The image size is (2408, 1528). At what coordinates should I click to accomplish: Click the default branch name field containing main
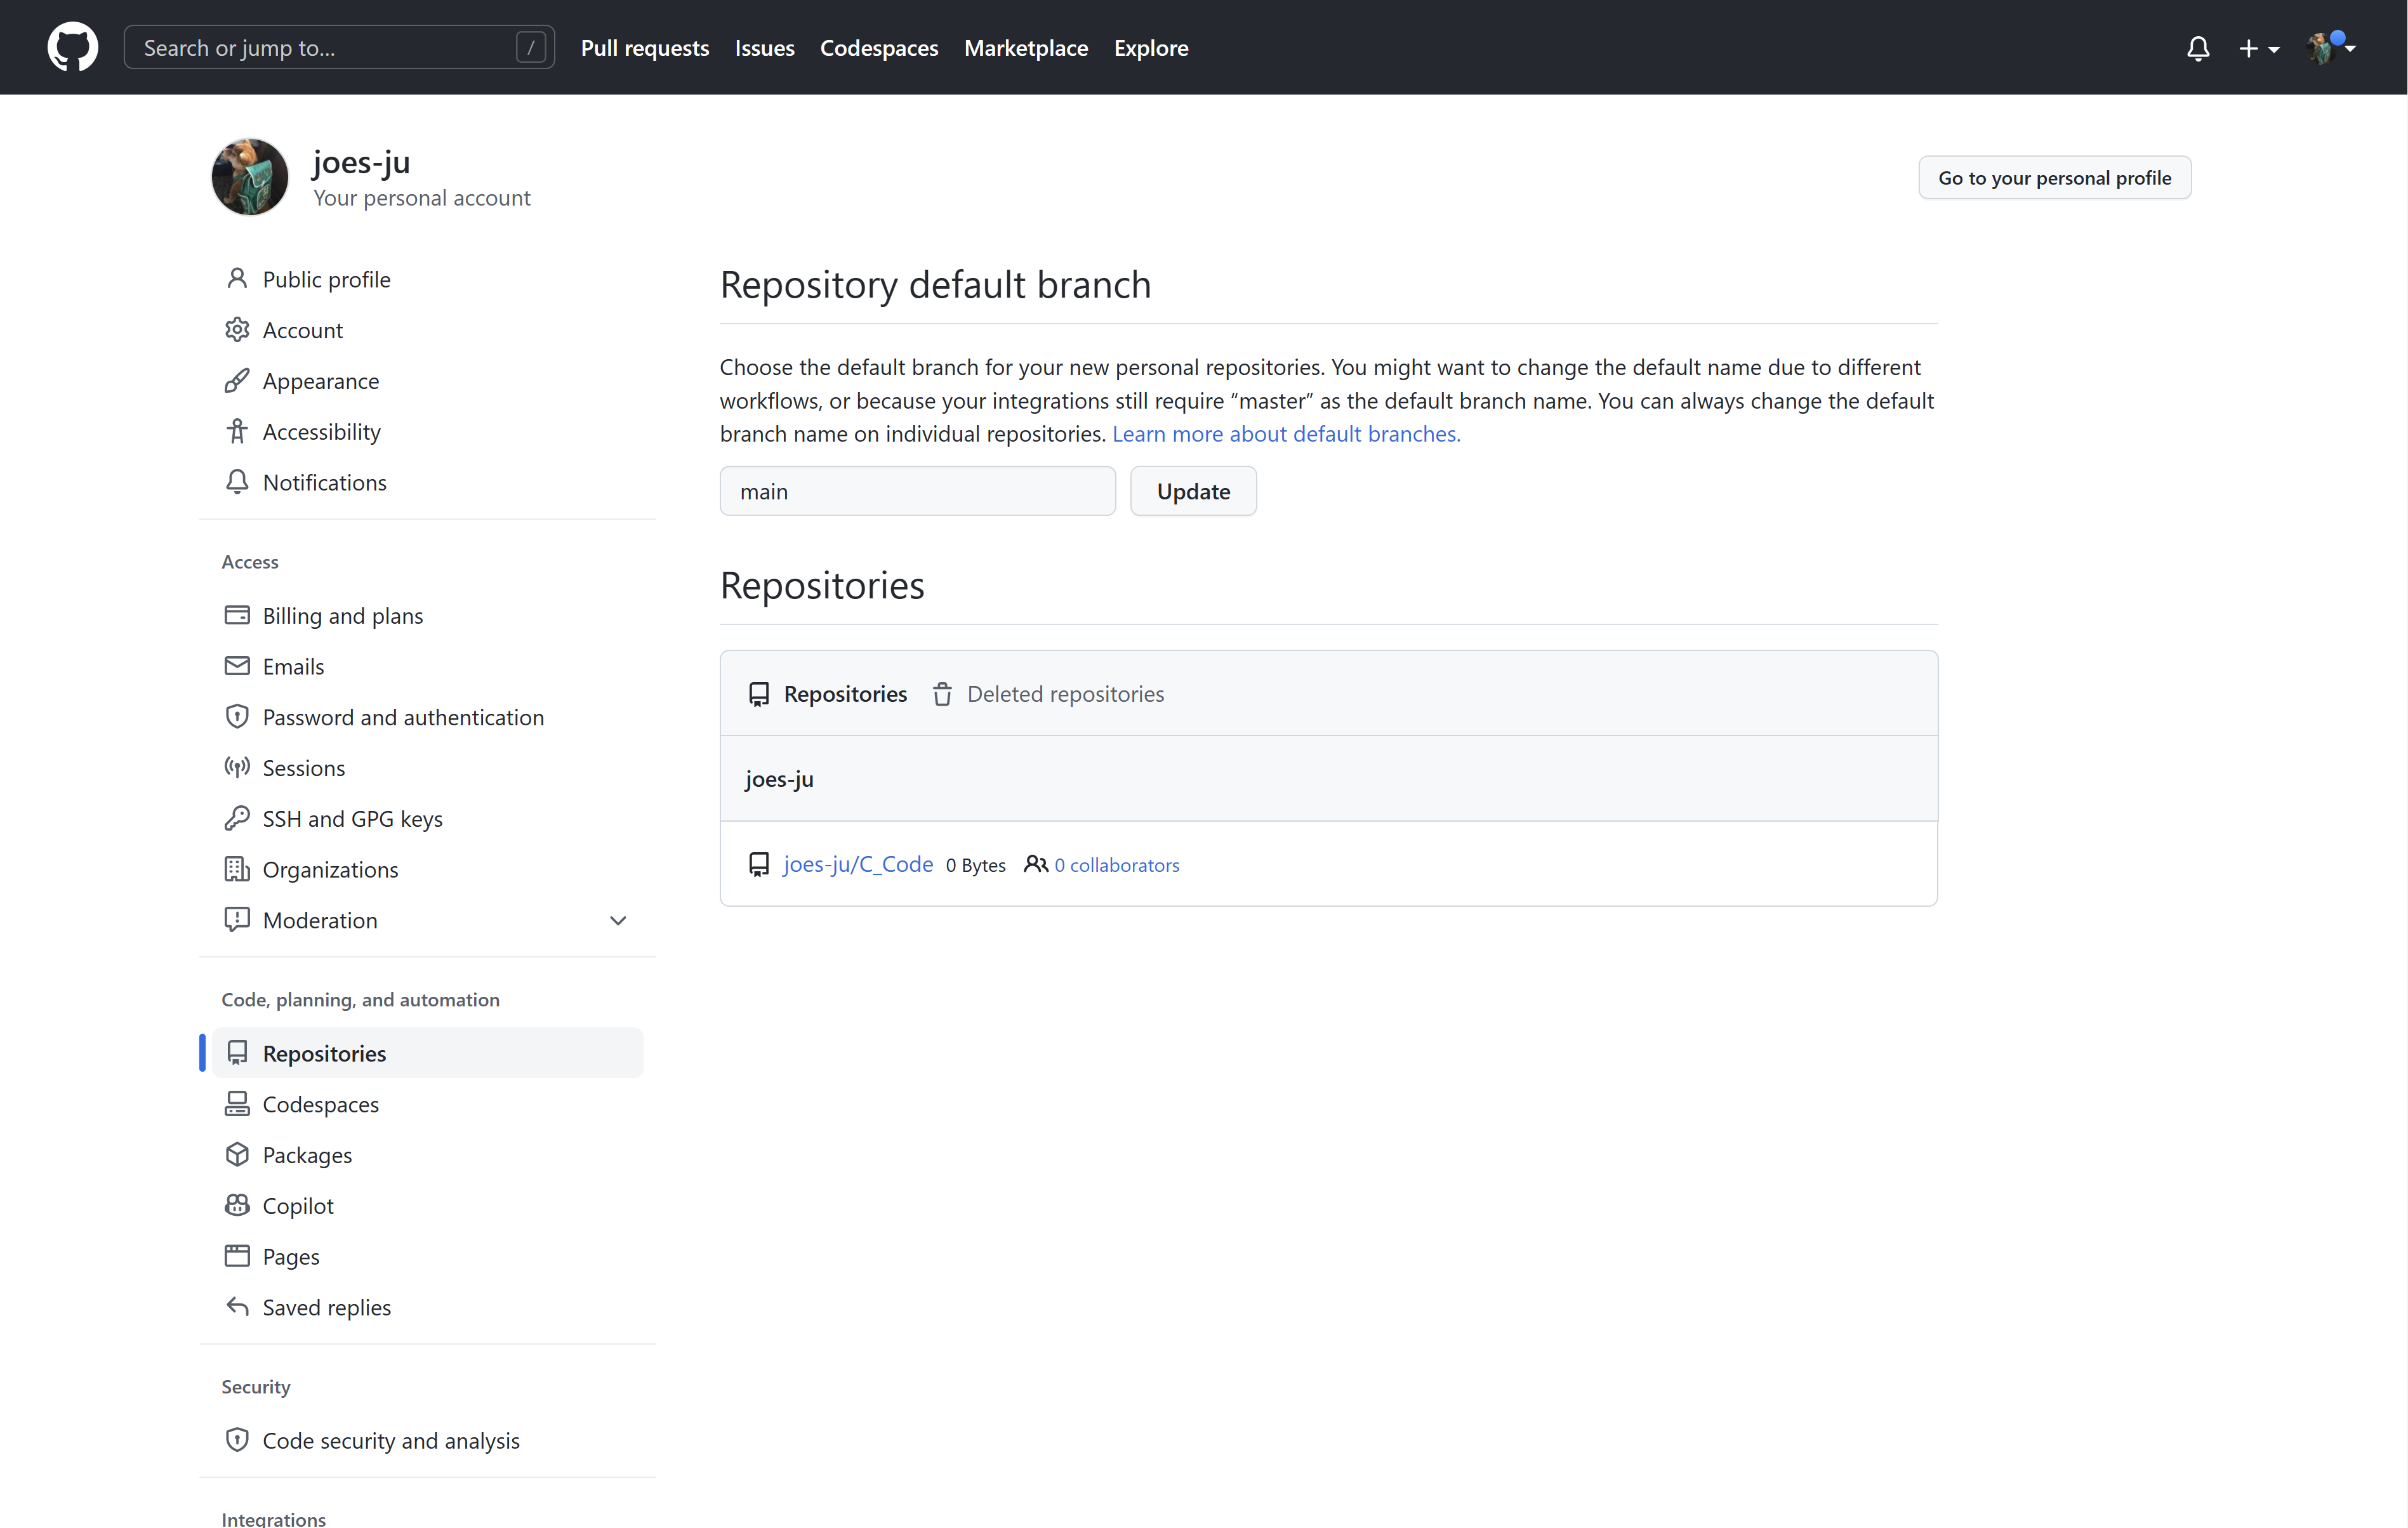[917, 491]
